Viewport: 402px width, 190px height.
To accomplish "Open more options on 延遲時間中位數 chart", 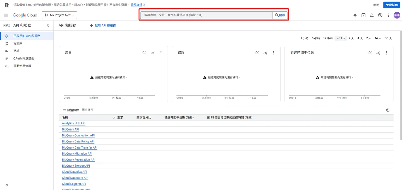I will pos(387,53).
